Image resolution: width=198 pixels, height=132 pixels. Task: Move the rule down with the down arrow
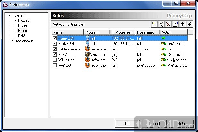point(189,24)
